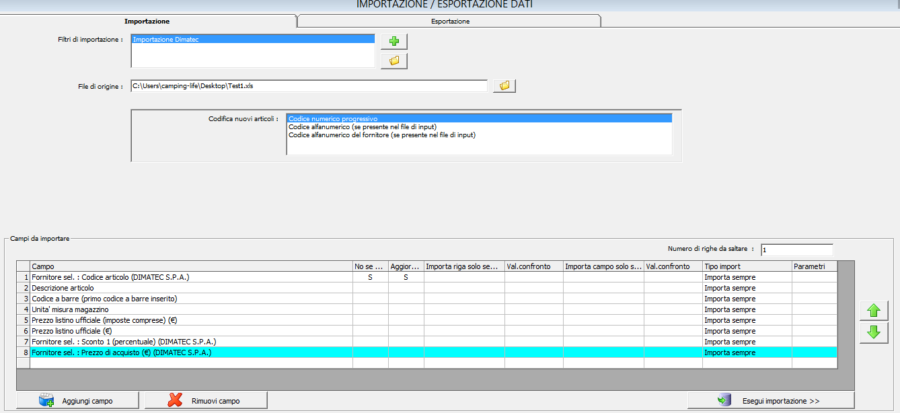Run Esegui importazione >> button
900x413 pixels.
(771, 400)
